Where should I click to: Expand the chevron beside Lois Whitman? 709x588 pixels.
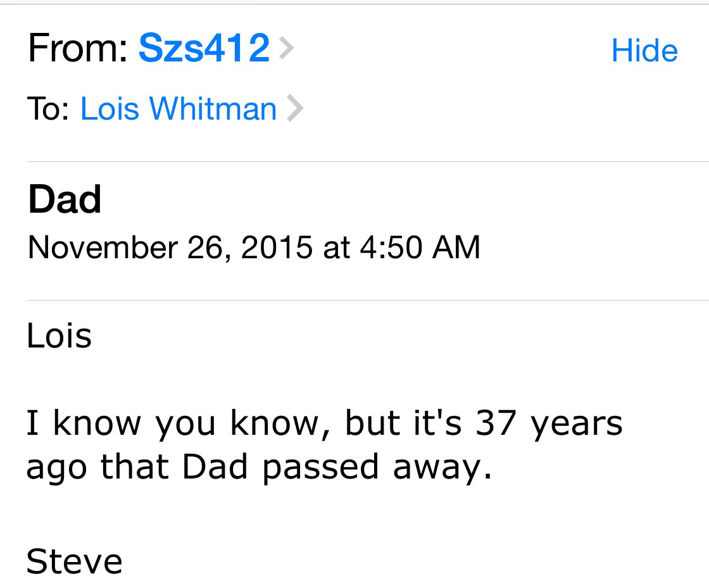294,109
